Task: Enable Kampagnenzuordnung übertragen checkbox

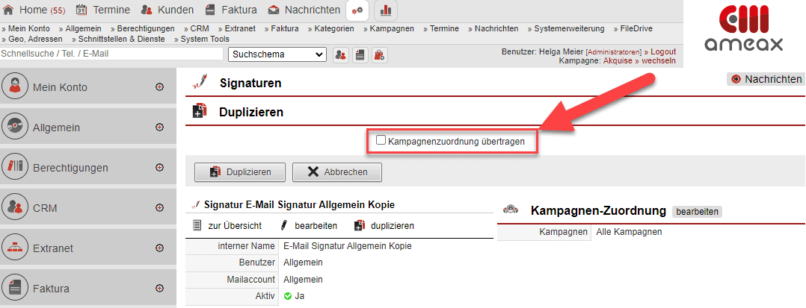Action: [381, 139]
